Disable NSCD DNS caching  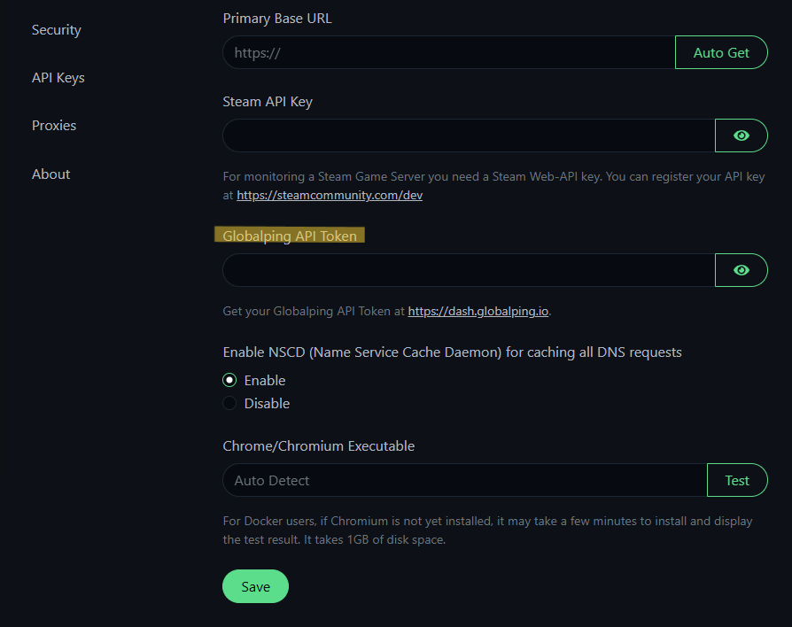click(x=229, y=403)
